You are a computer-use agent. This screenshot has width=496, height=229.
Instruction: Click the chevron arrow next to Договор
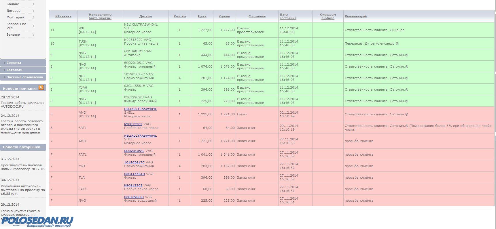click(x=33, y=11)
